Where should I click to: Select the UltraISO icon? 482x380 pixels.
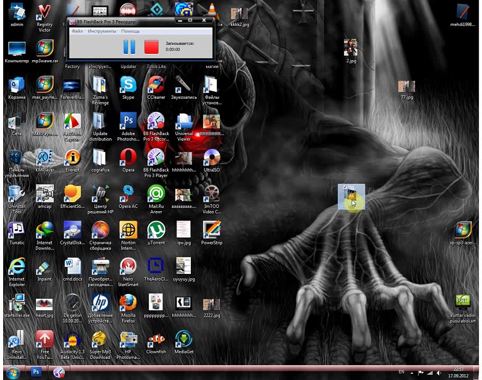click(212, 160)
